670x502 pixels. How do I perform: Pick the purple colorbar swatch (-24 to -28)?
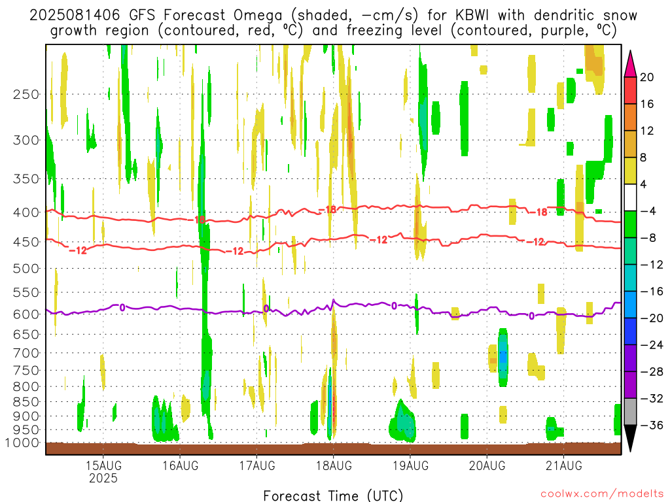tap(630, 358)
